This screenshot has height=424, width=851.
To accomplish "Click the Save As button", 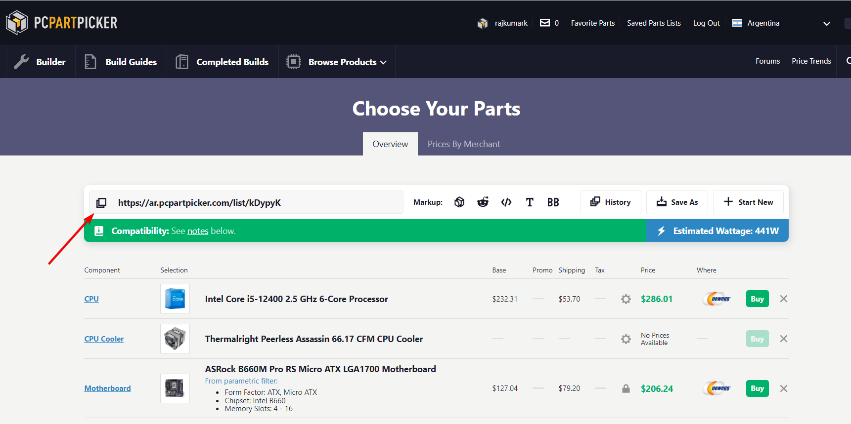I will [x=677, y=202].
